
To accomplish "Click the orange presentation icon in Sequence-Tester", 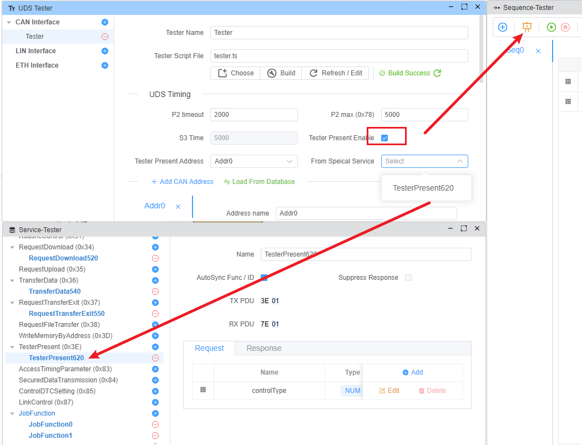I will tap(527, 27).
